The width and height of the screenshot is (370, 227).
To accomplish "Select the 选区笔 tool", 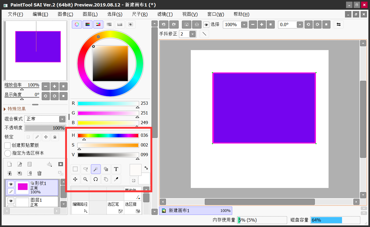I will coord(115,208).
